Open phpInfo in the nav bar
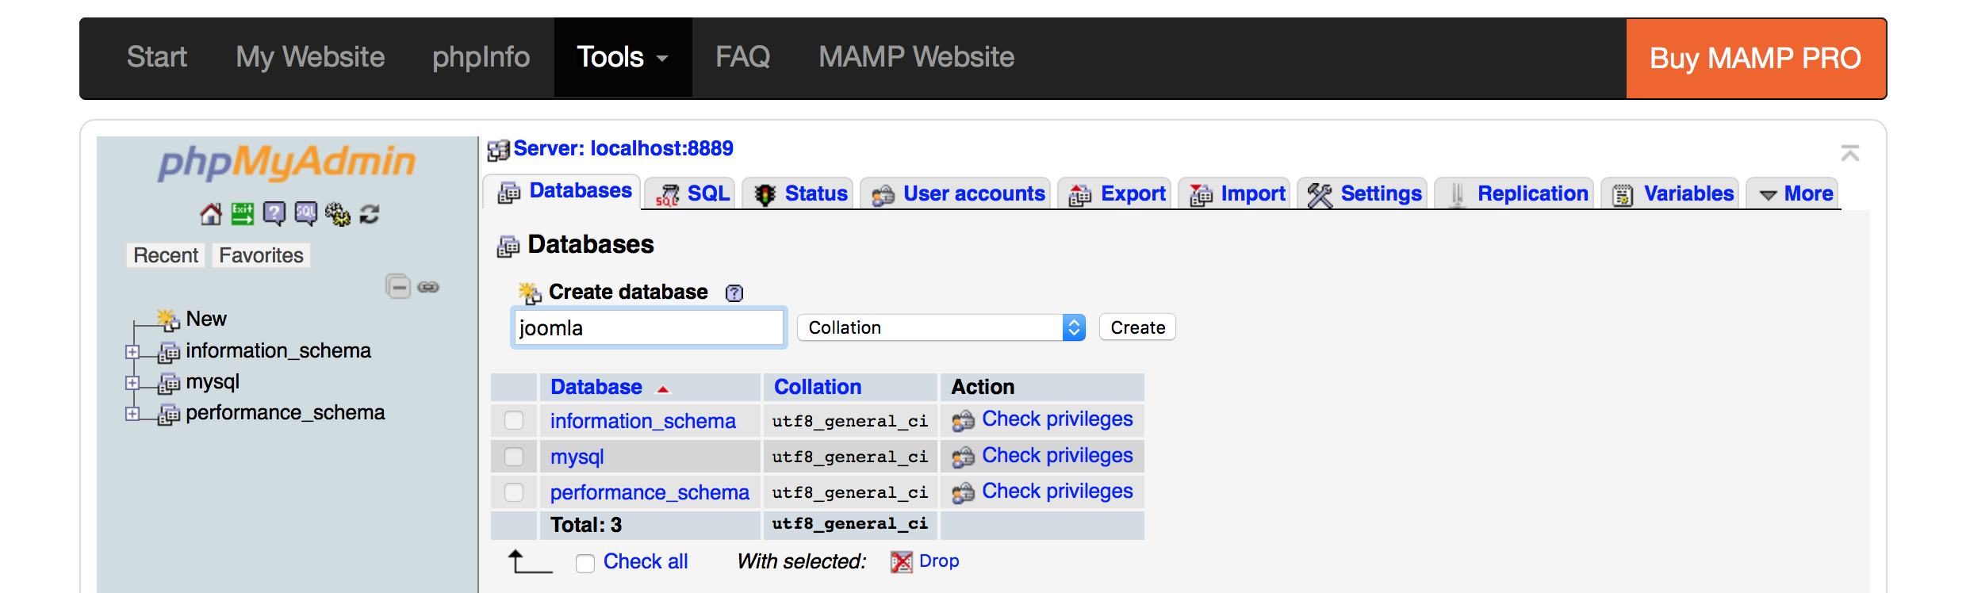Image resolution: width=1970 pixels, height=593 pixels. (481, 57)
